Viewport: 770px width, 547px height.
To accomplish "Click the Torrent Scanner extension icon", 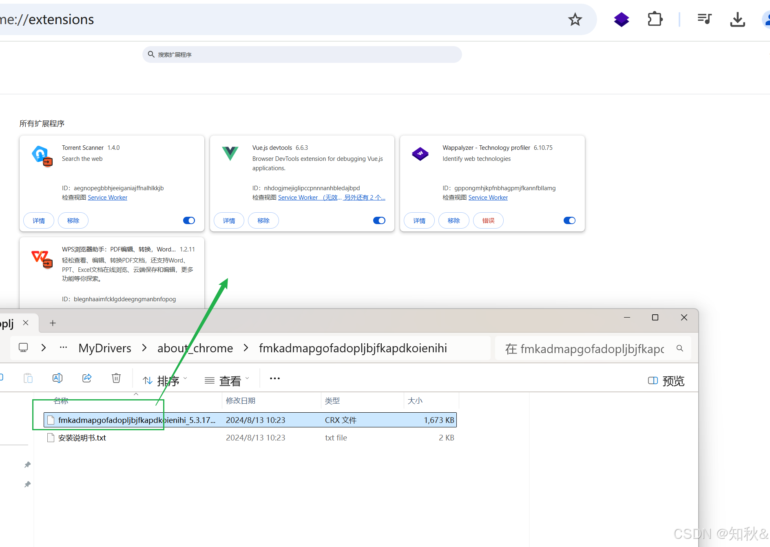I will 42,156.
